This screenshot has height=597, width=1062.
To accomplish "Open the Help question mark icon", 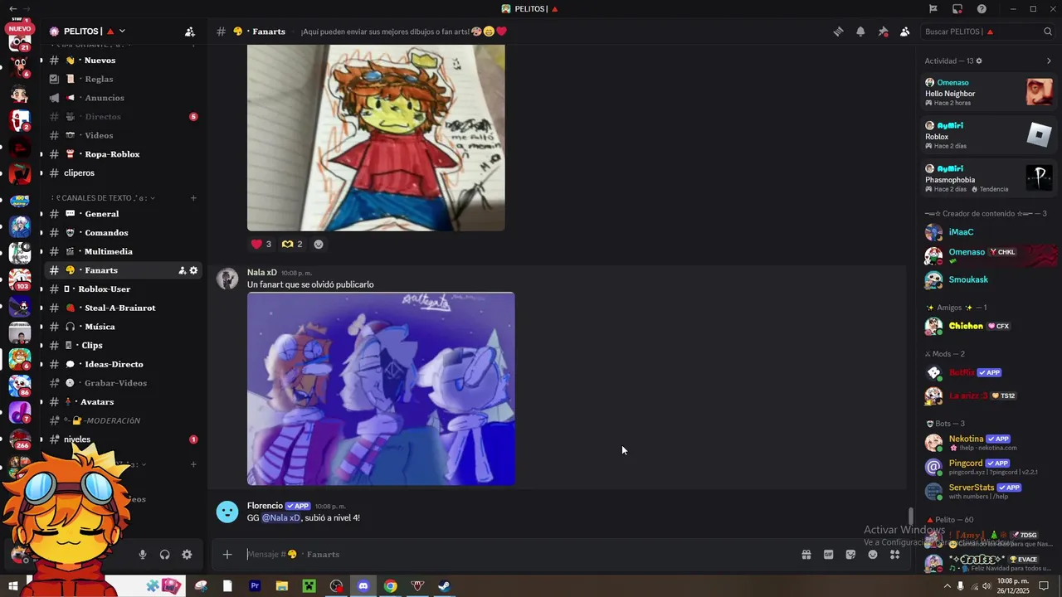I will 982,9.
